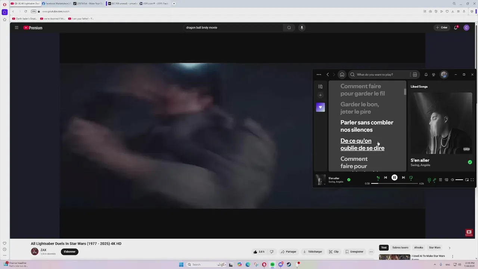Go back in Spotify navigation

(x=328, y=75)
